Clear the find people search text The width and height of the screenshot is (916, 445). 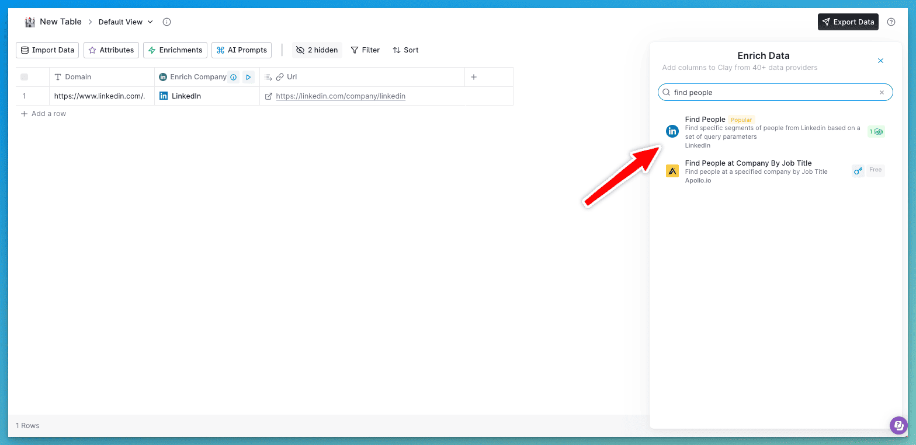pyautogui.click(x=882, y=92)
